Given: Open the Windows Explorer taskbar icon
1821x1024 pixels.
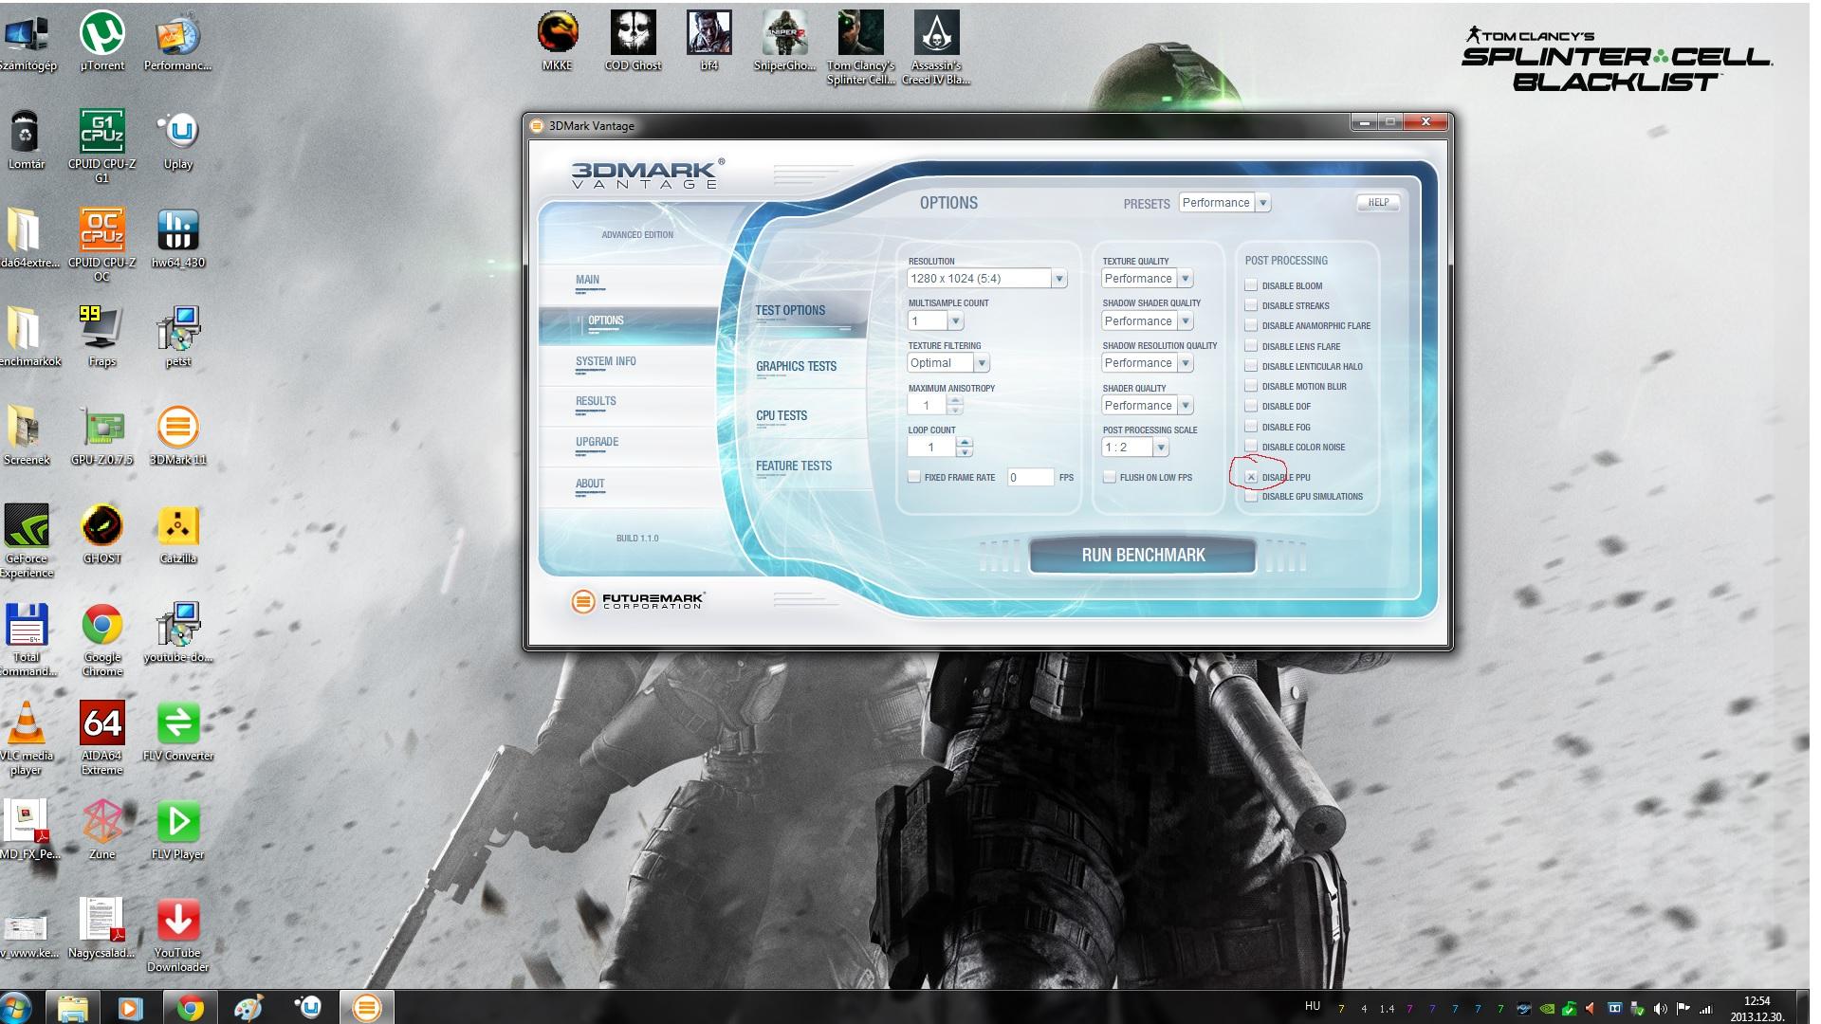Looking at the screenshot, I should coord(73,1008).
